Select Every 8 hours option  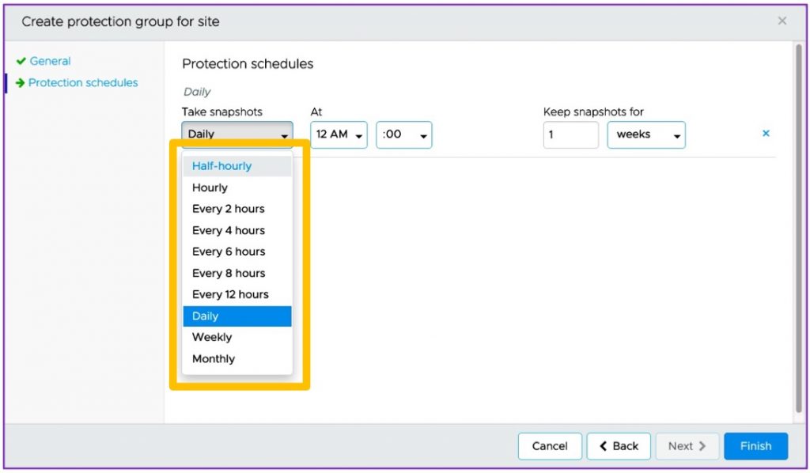click(229, 273)
